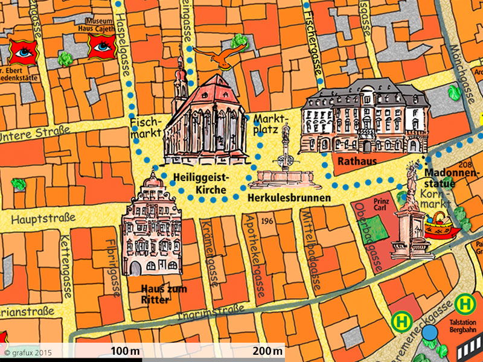Click the Madonna statue column at Kornmarkt

(x=412, y=211)
